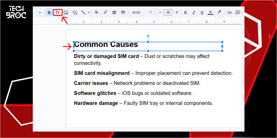Click the font size field showing 18
The width and height of the screenshot is (277, 138).
[168, 12]
